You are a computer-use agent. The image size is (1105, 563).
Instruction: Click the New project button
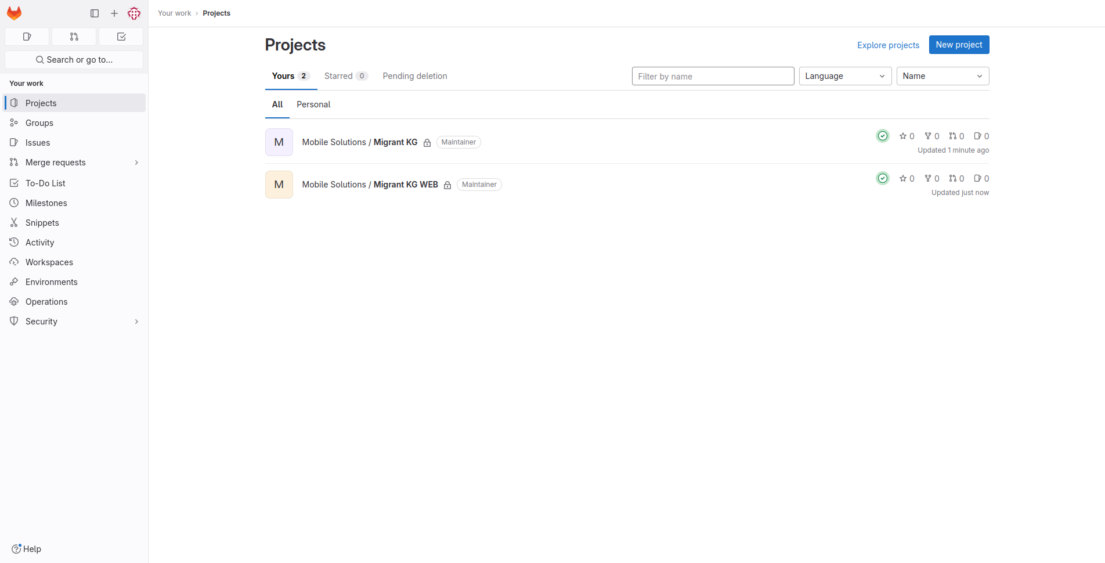tap(958, 45)
